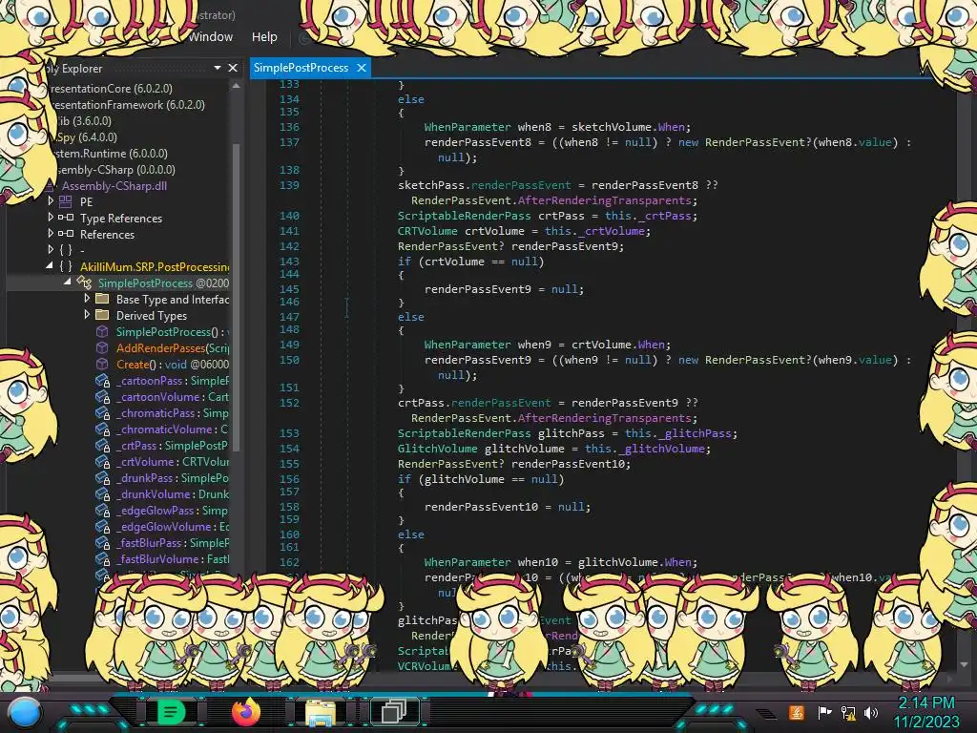Click line number 147 in the gutter
977x733 pixels.
(x=289, y=317)
